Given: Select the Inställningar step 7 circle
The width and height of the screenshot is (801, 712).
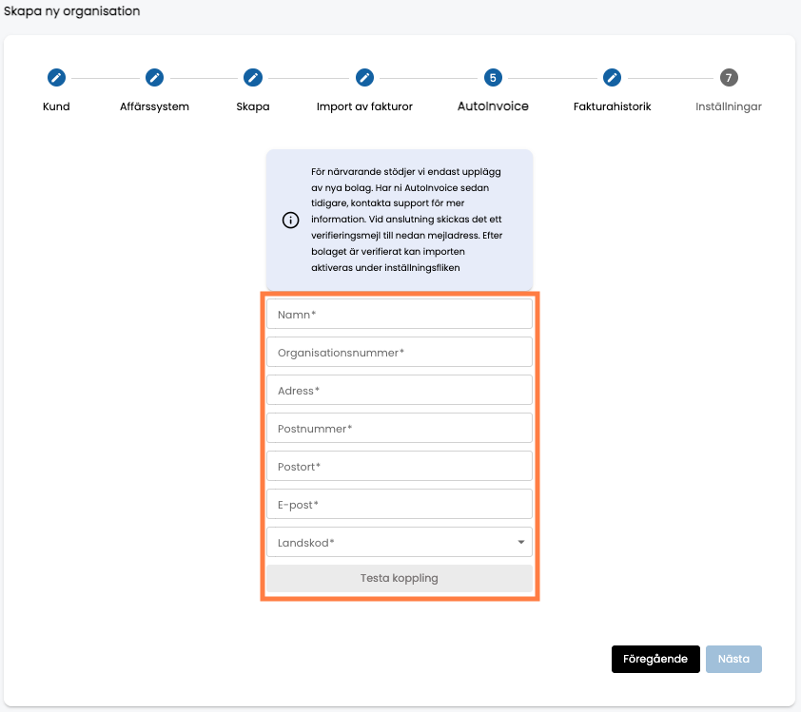Looking at the screenshot, I should [729, 78].
